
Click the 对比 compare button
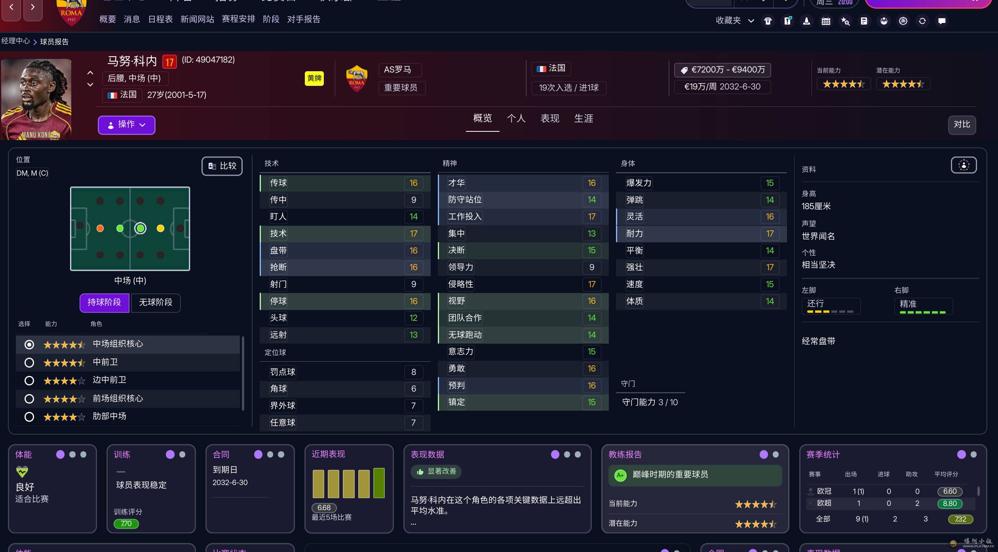click(x=962, y=125)
